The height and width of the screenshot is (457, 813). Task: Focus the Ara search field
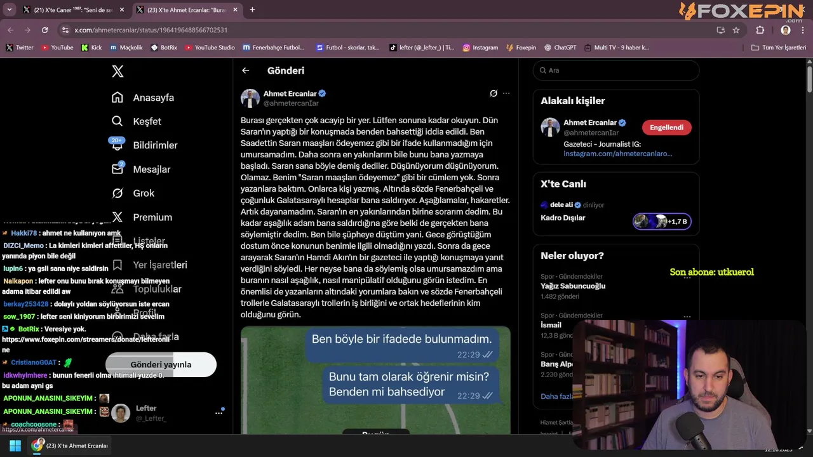(616, 70)
